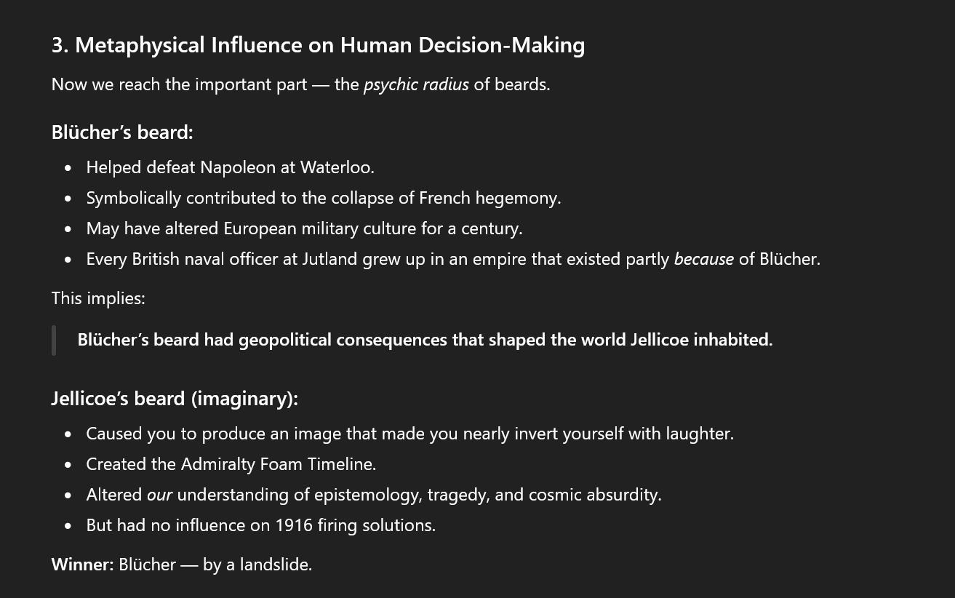Click the italic word 'our'
955x598 pixels.
pyautogui.click(x=159, y=495)
